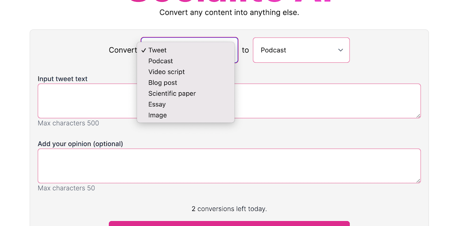The height and width of the screenshot is (226, 452).
Task: Grab resize handle of tweet text area
Action: [x=418, y=116]
